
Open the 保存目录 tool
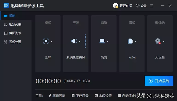pyautogui.click(x=80, y=96)
